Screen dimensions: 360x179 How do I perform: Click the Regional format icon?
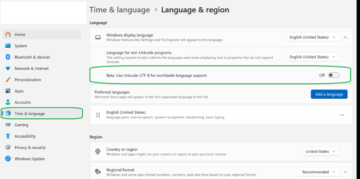point(98,172)
